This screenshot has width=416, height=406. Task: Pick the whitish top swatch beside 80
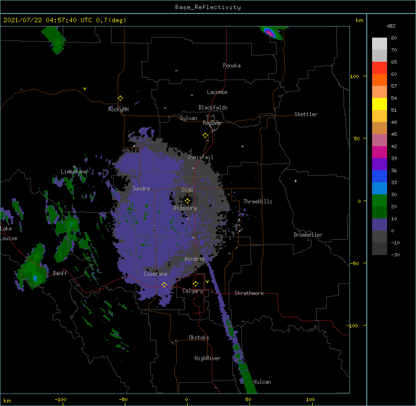(379, 44)
